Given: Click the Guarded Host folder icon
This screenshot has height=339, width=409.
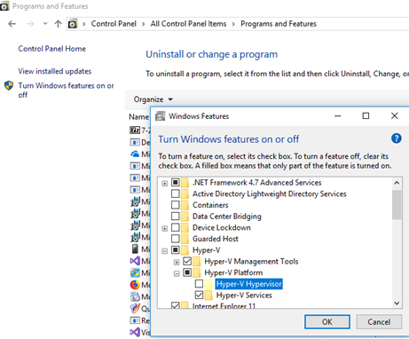Looking at the screenshot, I should pos(185,239).
